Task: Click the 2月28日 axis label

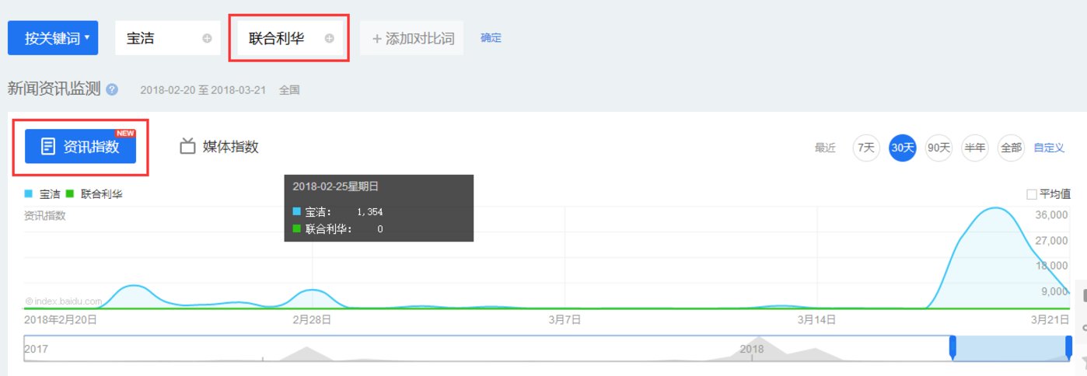Action: click(312, 319)
